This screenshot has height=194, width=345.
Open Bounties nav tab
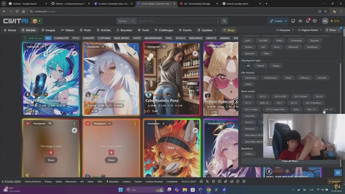124,30
